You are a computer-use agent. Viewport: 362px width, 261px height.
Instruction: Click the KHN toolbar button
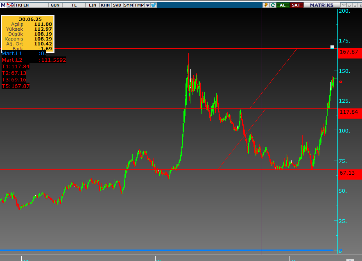point(105,5)
